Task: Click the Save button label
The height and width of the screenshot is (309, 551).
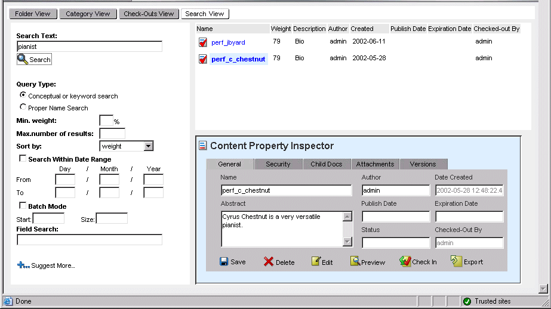Action: (238, 262)
